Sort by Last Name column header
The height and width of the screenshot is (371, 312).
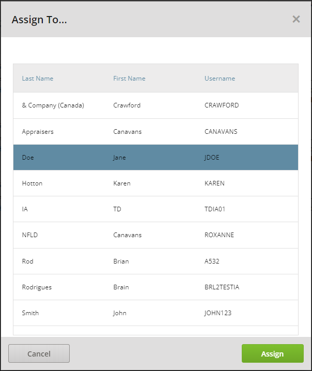point(38,79)
